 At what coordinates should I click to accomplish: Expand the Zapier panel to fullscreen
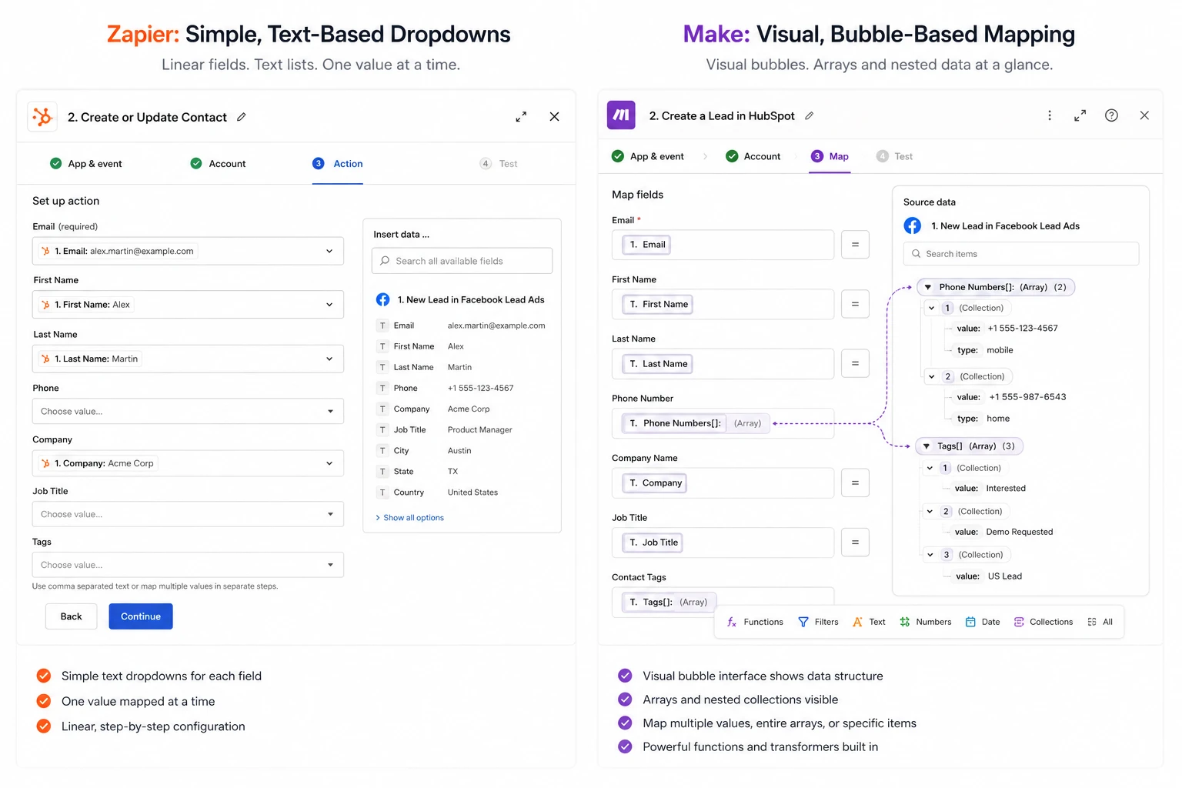(521, 117)
